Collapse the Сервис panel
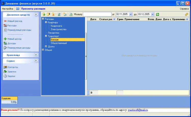The width and height of the screenshot is (191, 117). point(36,61)
